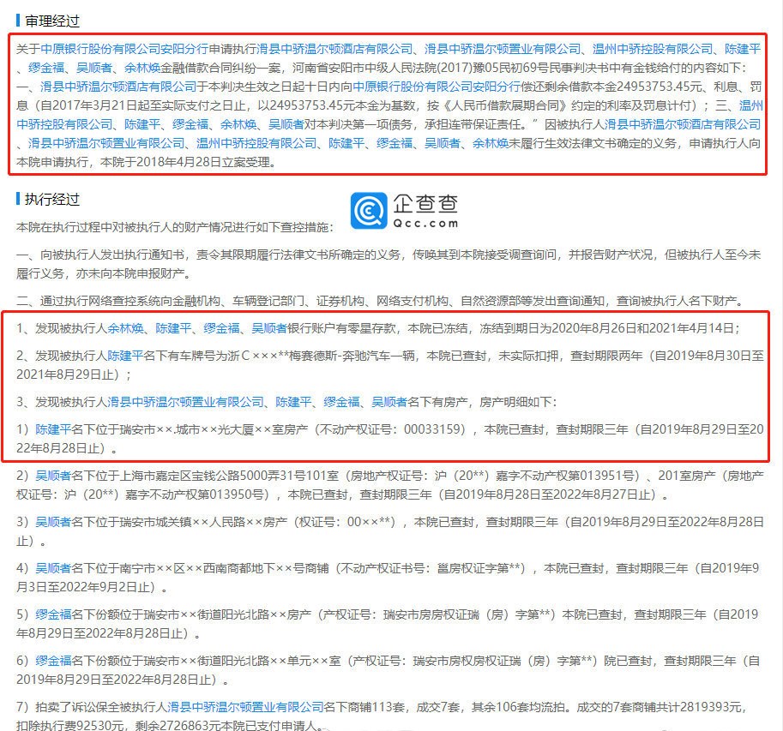The image size is (783, 731).
Task: Click 缪金福 link in the frozen bank accounts item
Action: tap(221, 328)
